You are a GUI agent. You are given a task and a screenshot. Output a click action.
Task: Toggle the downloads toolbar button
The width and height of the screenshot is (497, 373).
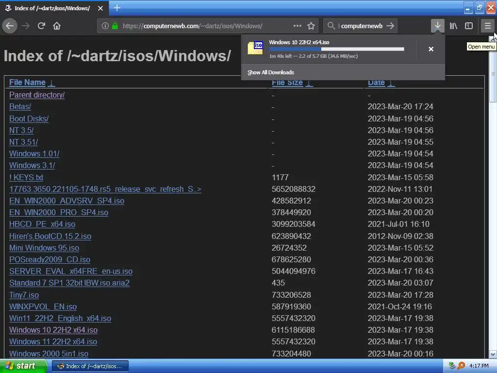tap(437, 26)
